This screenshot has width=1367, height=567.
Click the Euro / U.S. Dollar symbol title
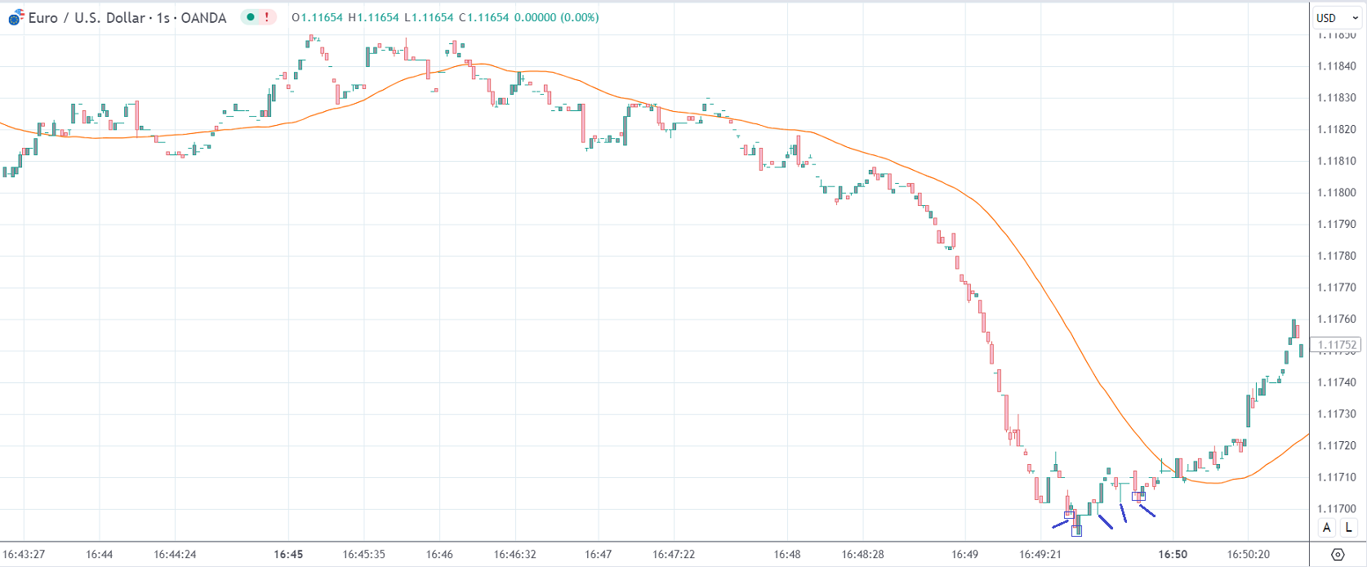coord(87,17)
